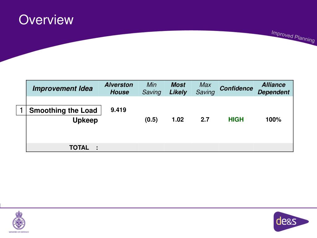Select the 1.02 most likely value
Viewport: 317px width, 238px height.
178,120
